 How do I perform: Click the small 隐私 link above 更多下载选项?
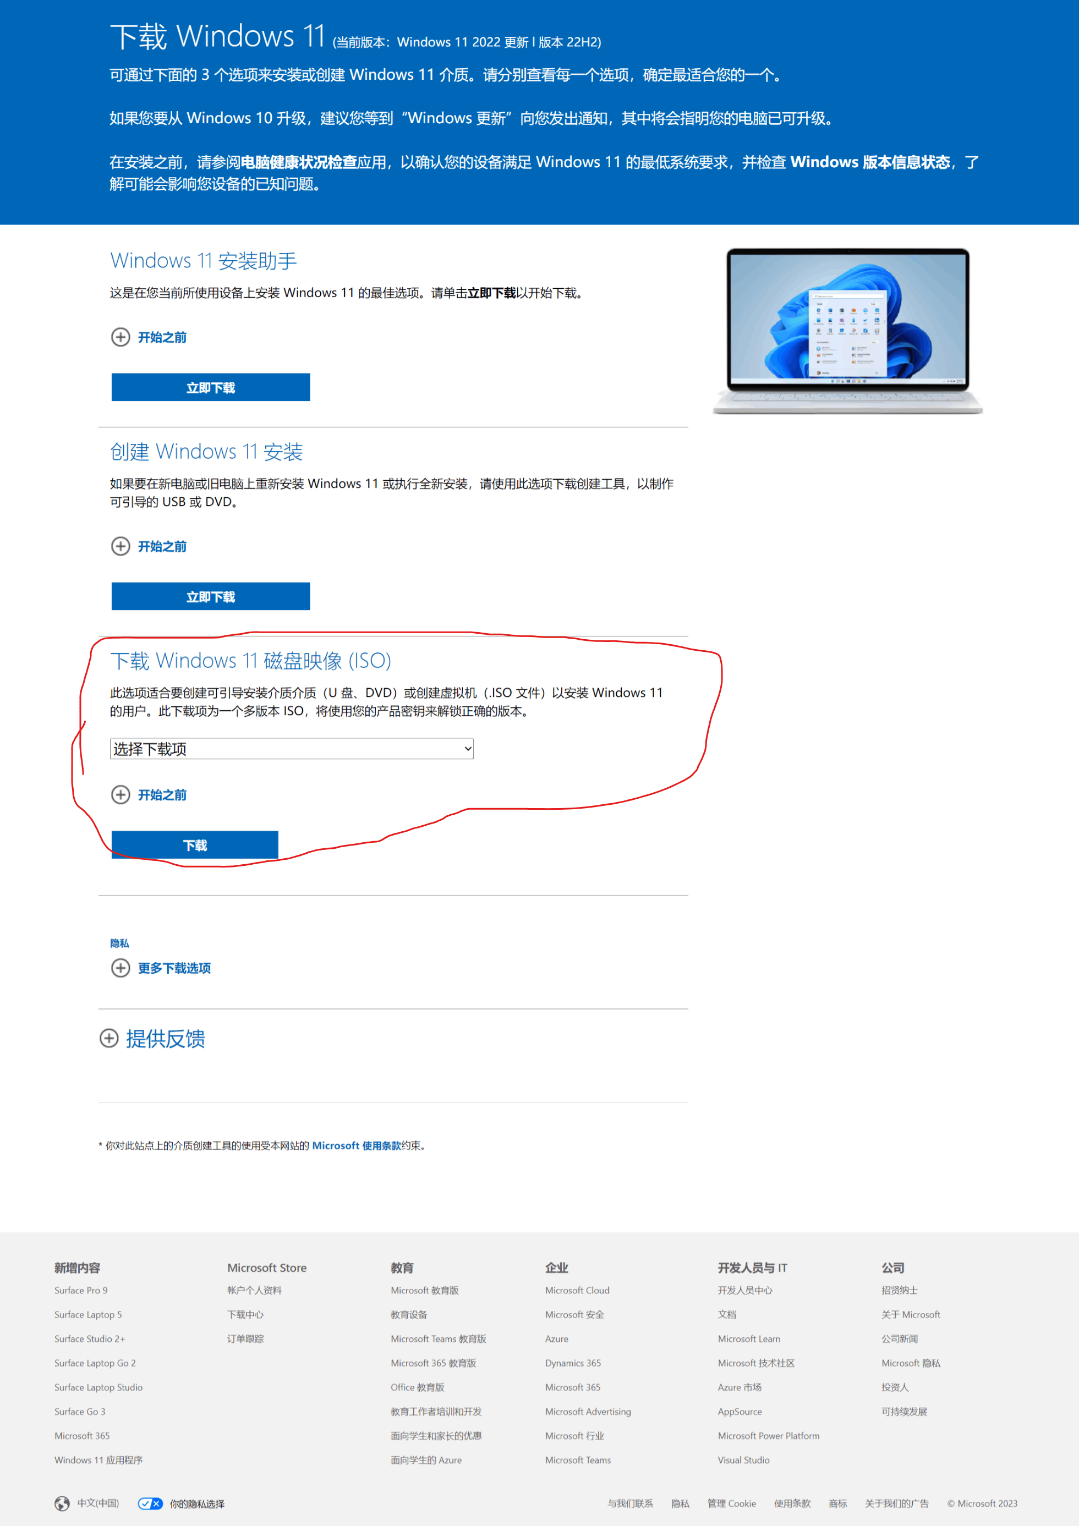(x=119, y=943)
